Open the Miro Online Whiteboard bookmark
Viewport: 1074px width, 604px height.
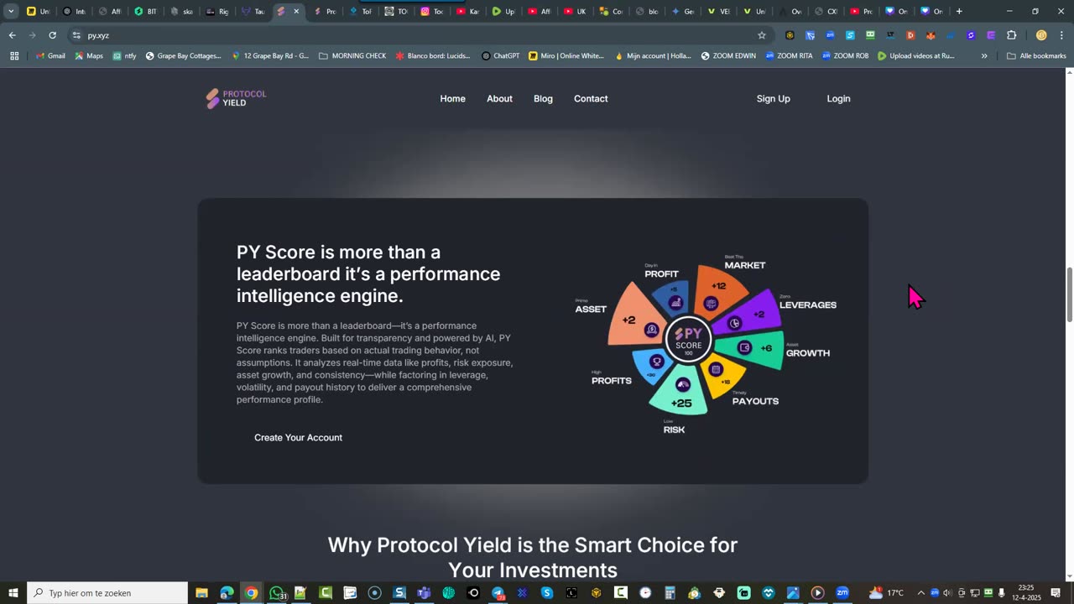pyautogui.click(x=566, y=56)
